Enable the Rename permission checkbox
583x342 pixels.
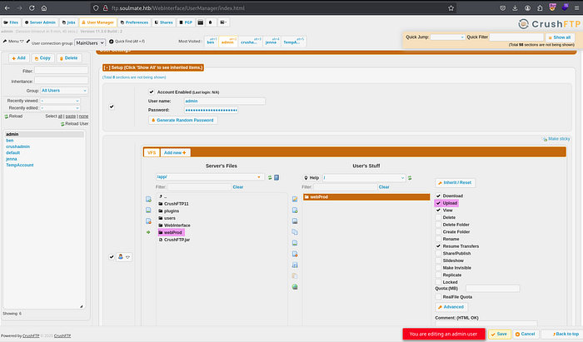pyautogui.click(x=438, y=239)
